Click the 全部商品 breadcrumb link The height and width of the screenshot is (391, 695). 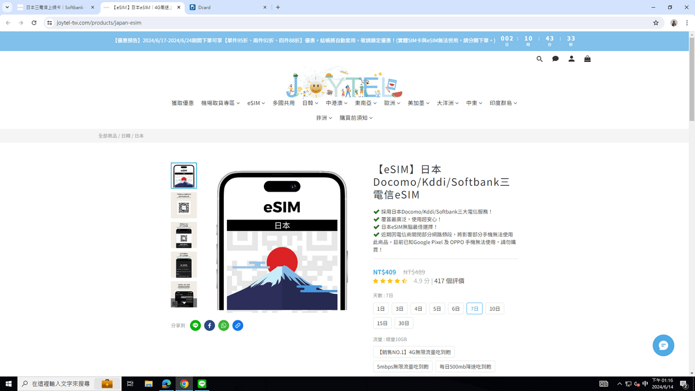(x=108, y=136)
